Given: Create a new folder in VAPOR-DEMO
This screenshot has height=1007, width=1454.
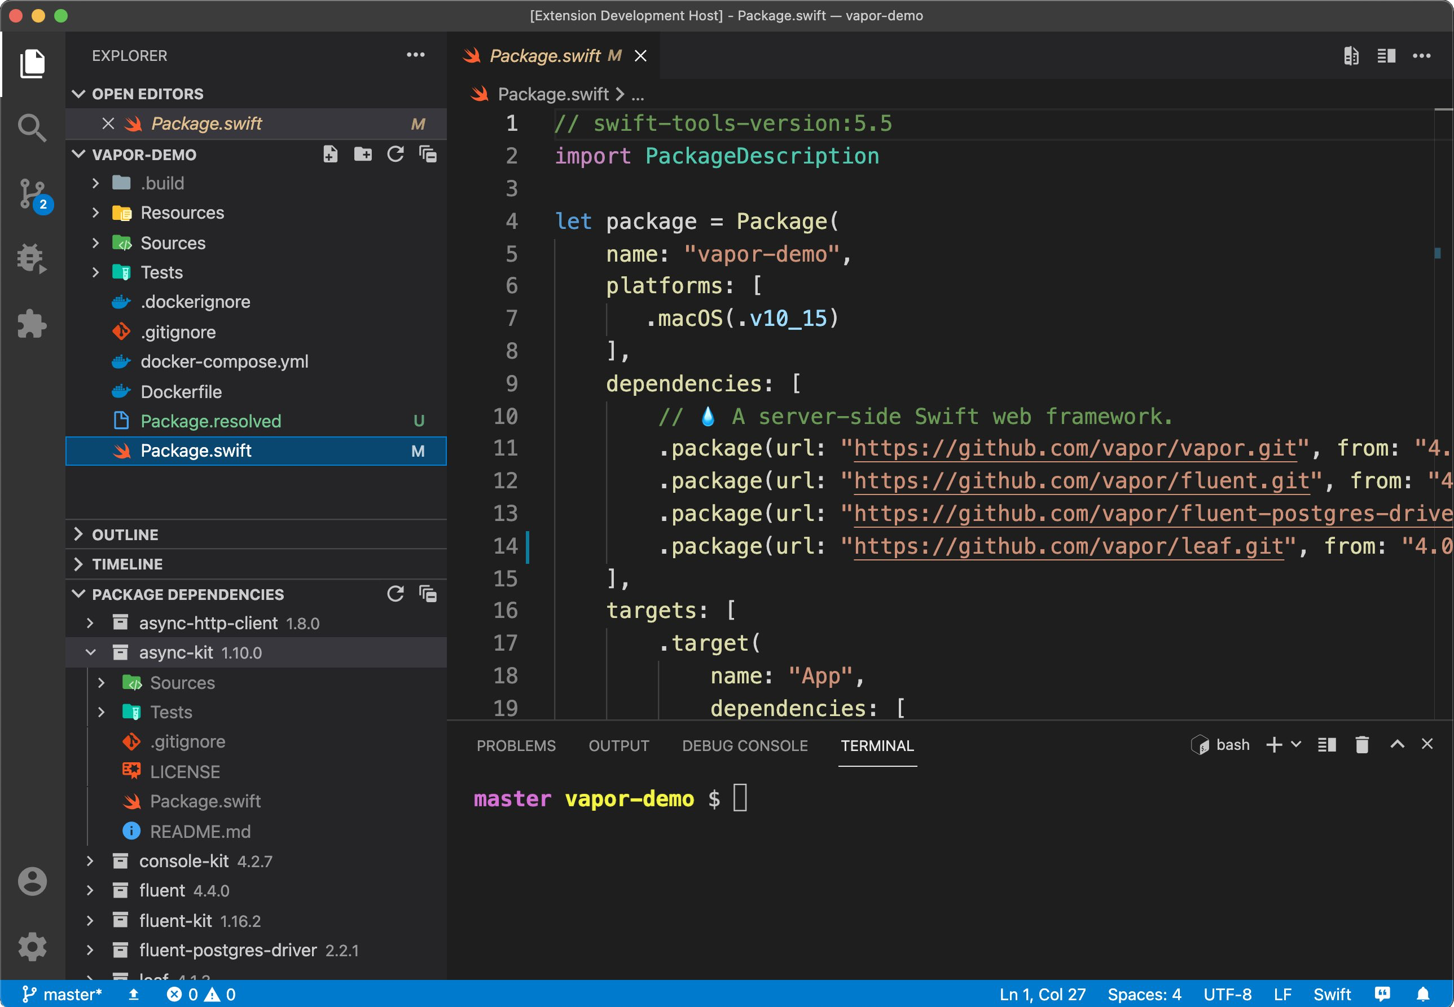Looking at the screenshot, I should pos(363,154).
